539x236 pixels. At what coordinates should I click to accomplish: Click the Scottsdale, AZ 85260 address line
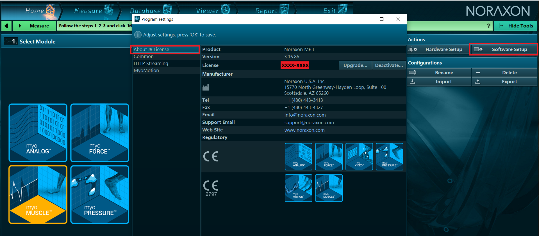click(306, 93)
